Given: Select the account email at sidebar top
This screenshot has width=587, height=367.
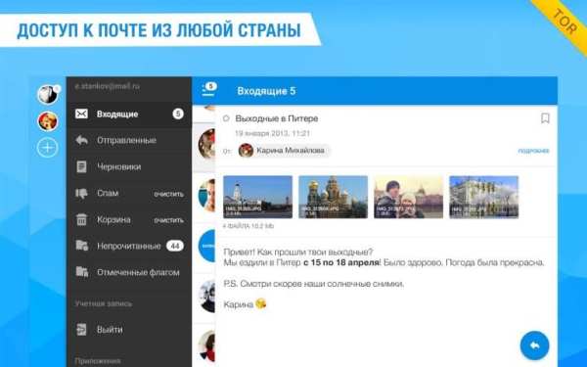Looking at the screenshot, I should click(x=107, y=86).
